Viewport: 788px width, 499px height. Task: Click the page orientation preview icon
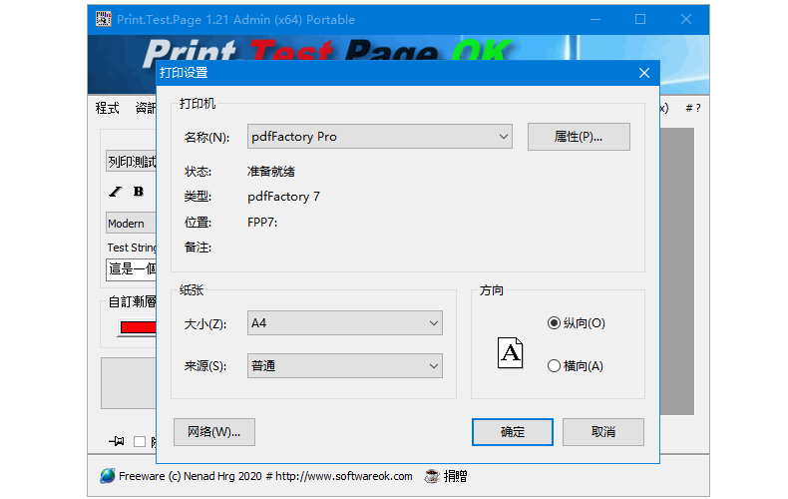coord(510,352)
